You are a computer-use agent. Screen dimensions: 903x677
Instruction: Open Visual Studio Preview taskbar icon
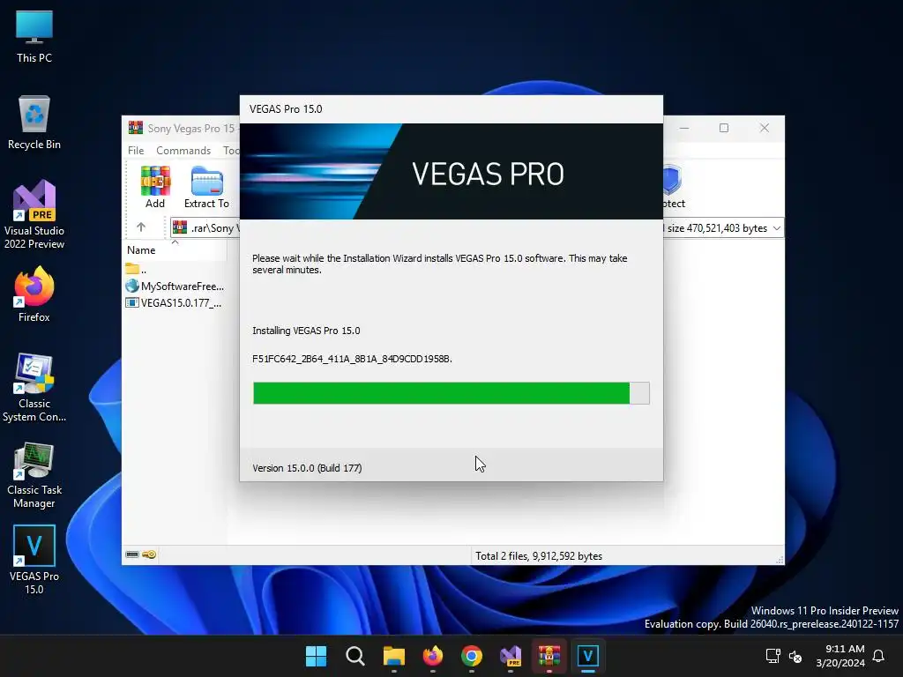point(511,656)
